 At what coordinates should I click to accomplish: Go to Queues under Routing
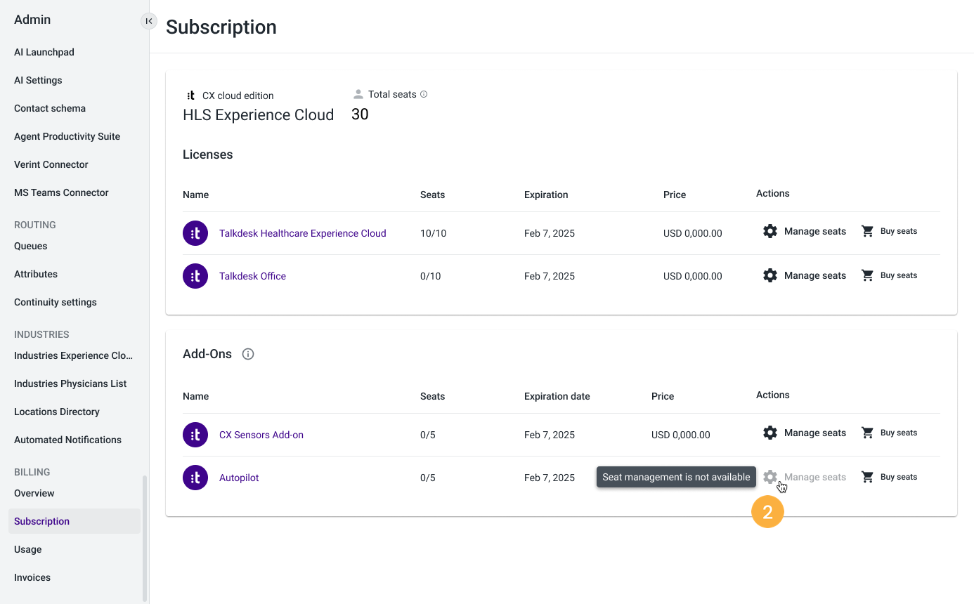(x=31, y=246)
